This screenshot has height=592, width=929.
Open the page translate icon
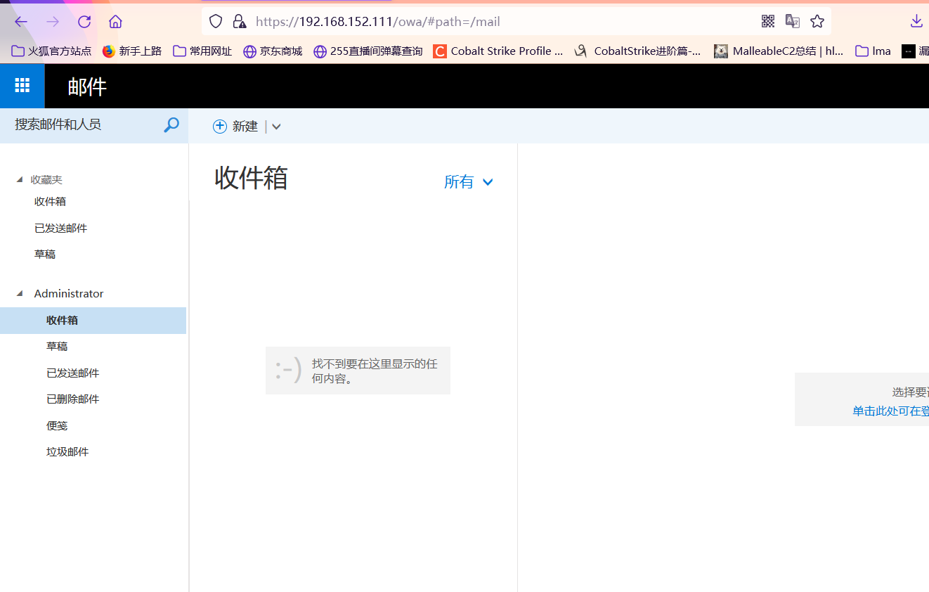(x=792, y=21)
